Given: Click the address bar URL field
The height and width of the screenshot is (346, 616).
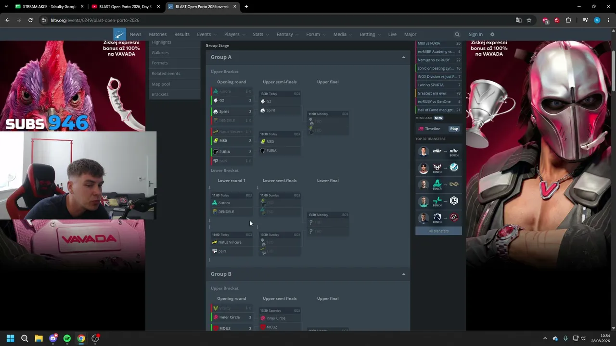Looking at the screenshot, I should tap(279, 20).
